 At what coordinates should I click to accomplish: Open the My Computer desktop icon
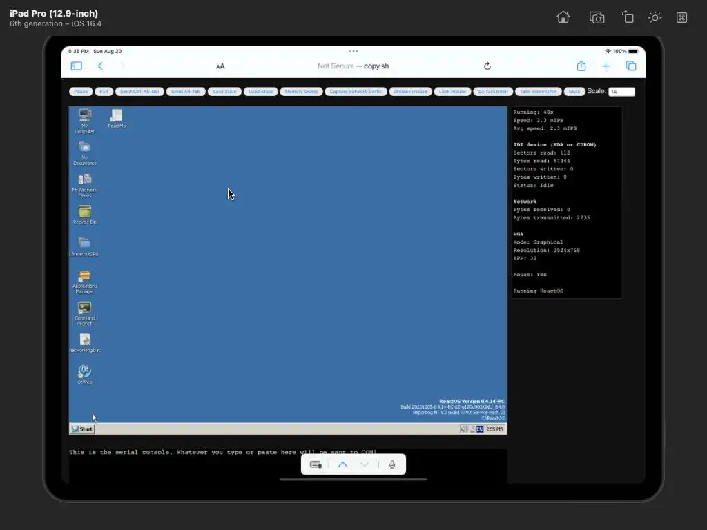tap(85, 120)
